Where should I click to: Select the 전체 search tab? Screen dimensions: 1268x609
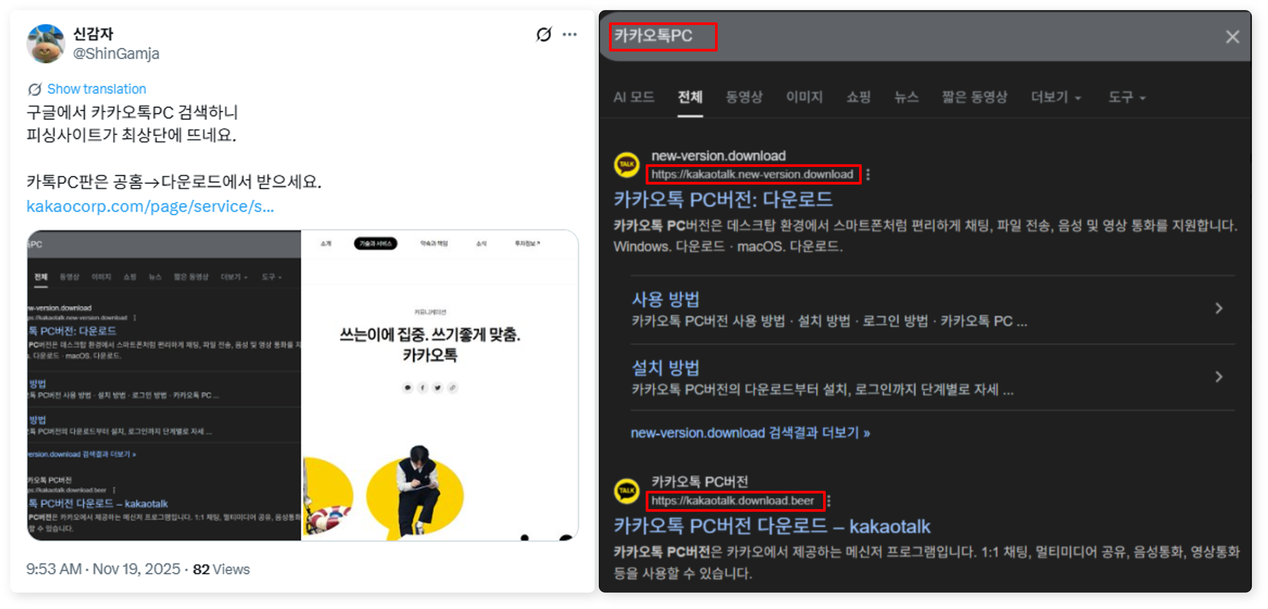(690, 97)
